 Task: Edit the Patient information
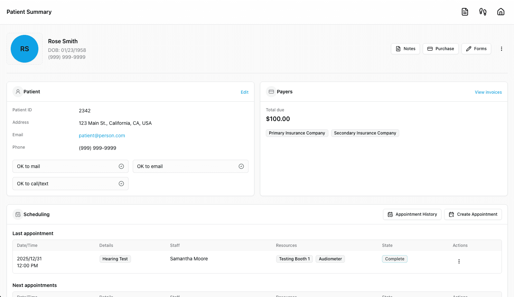[x=244, y=92]
